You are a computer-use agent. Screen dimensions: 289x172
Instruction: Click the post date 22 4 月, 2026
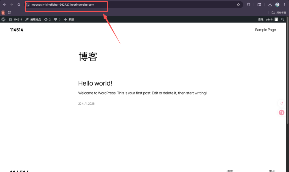(86, 104)
